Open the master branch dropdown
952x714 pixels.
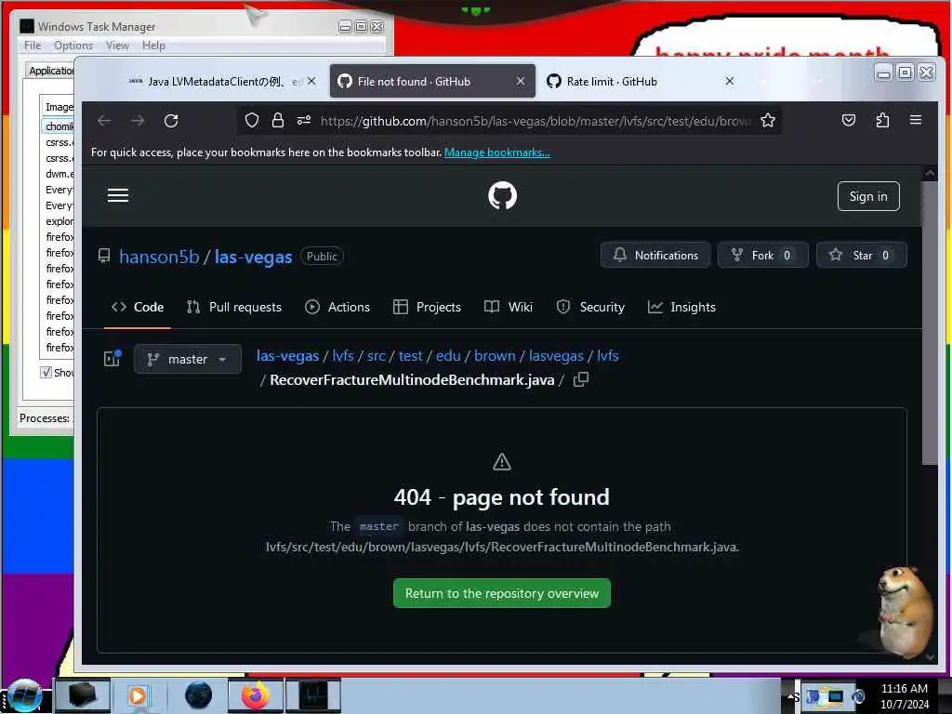pos(188,360)
